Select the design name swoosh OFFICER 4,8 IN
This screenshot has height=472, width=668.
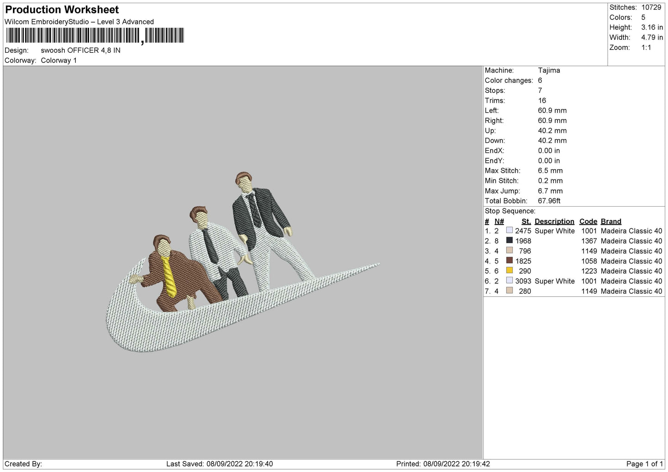(x=80, y=50)
